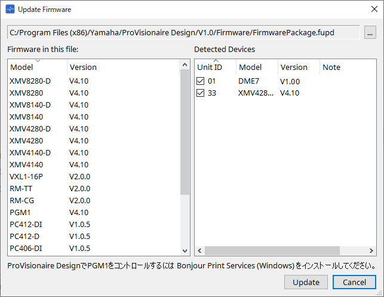Select the PC406-DI firmware row
The image size is (384, 297).
94,248
